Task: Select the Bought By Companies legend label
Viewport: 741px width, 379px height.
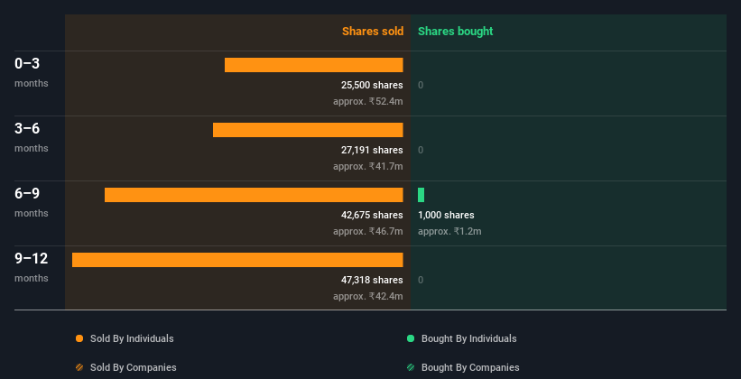Action: pos(470,367)
